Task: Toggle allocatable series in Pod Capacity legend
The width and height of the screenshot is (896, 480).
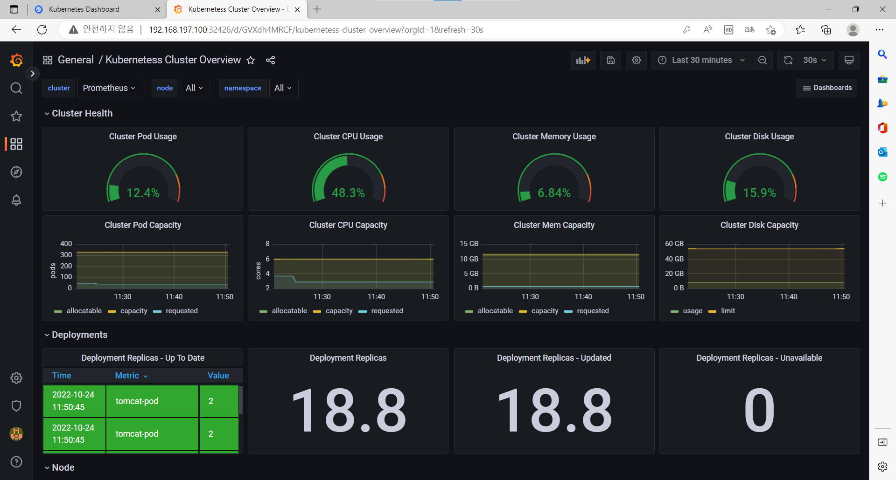Action: click(x=84, y=311)
